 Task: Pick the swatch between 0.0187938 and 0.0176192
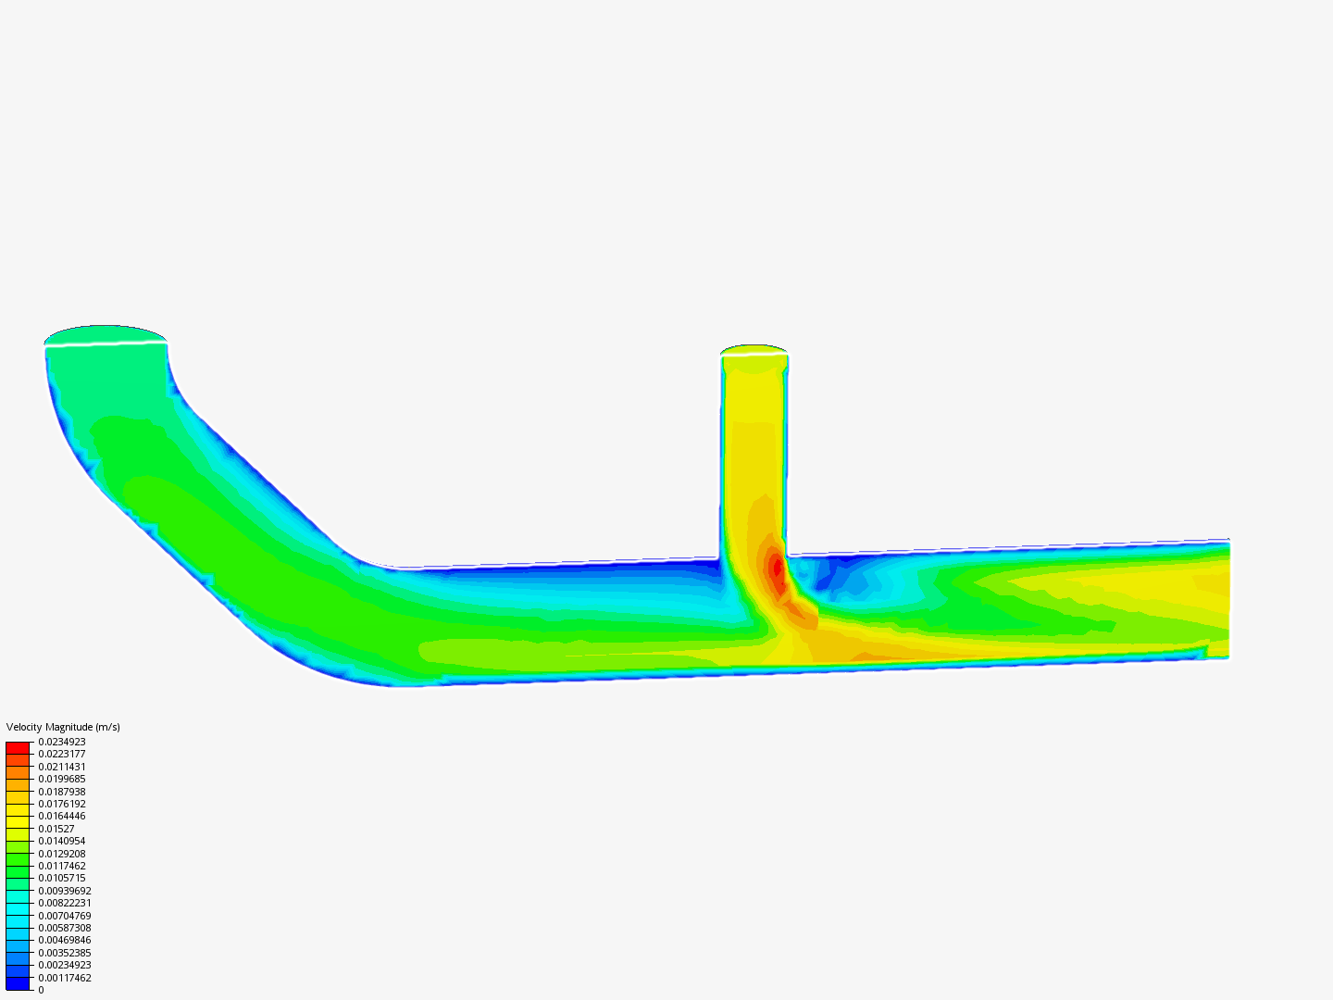[18, 797]
